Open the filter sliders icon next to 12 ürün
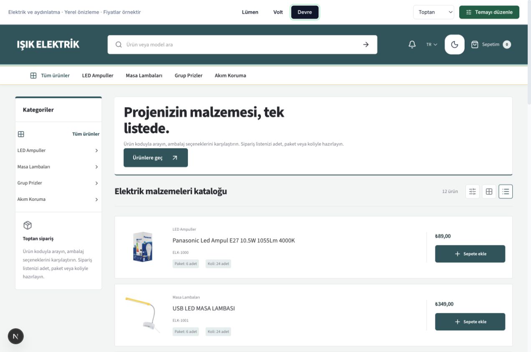The height and width of the screenshot is (352, 531). pos(473,192)
